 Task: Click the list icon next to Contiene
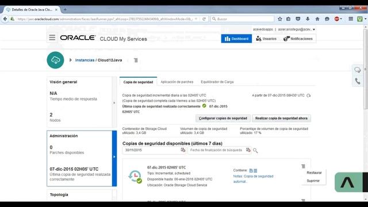point(255,171)
